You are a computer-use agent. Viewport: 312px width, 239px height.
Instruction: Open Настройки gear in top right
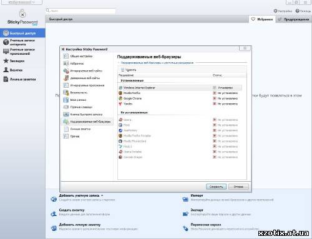pyautogui.click(x=283, y=11)
